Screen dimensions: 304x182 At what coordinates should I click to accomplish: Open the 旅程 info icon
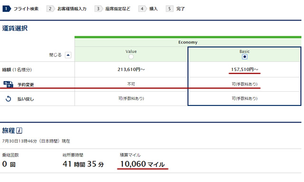point(19,131)
